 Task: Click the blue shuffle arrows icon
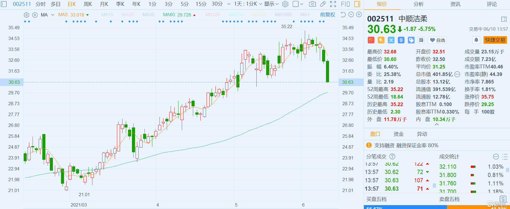[x=391, y=40]
